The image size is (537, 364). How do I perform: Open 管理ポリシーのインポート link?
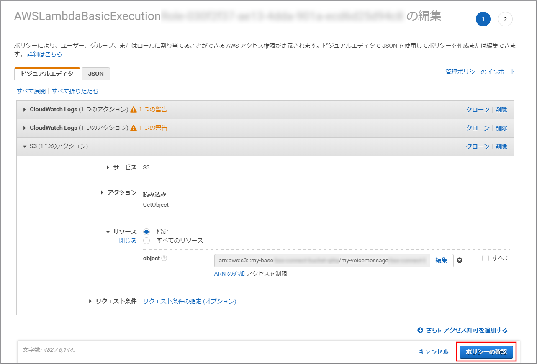click(480, 72)
